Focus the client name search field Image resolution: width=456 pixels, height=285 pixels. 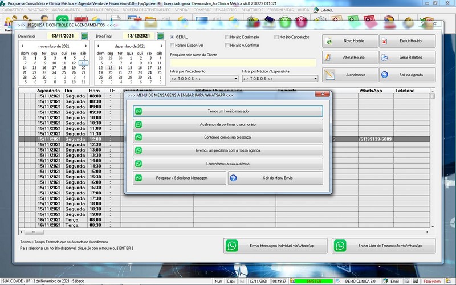click(243, 63)
